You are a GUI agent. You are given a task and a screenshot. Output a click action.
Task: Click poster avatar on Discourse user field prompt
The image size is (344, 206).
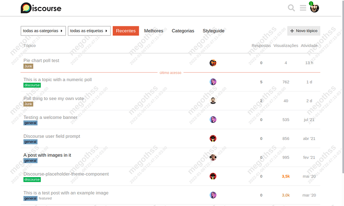(x=213, y=138)
